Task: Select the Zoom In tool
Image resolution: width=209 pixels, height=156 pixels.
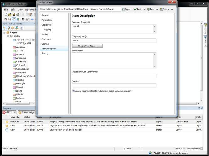Action: click(x=6, y=19)
